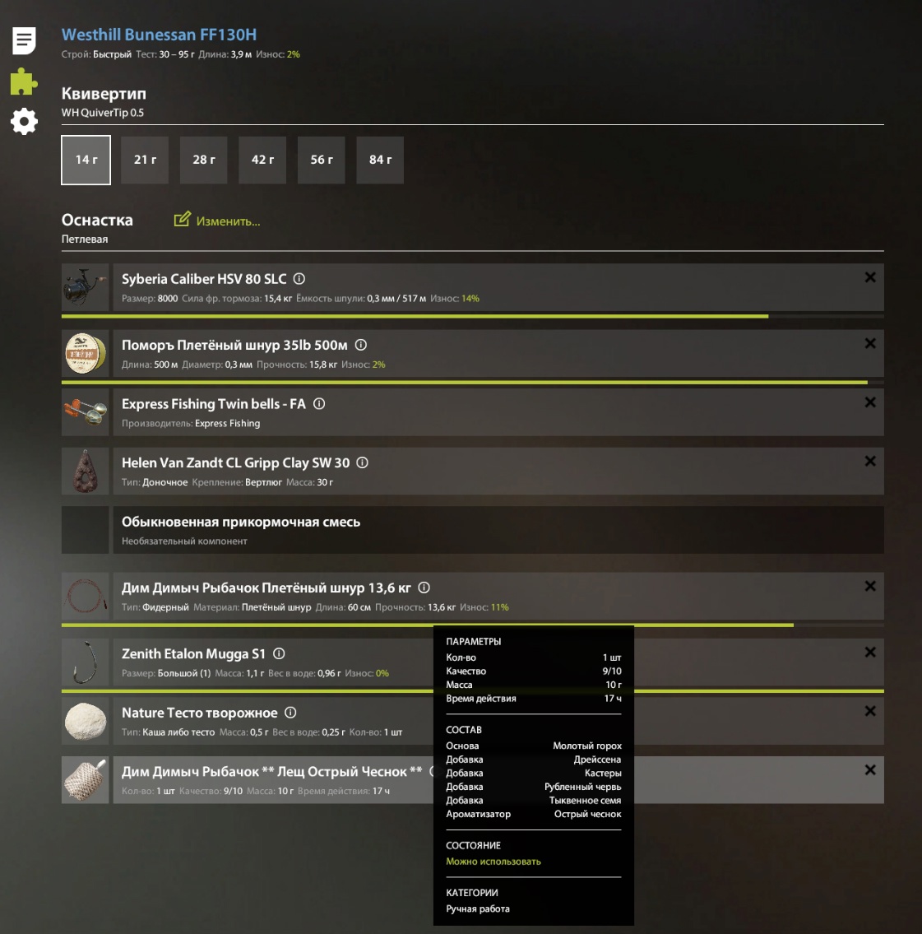
Task: Select the 21 г quivertip
Action: [x=145, y=160]
